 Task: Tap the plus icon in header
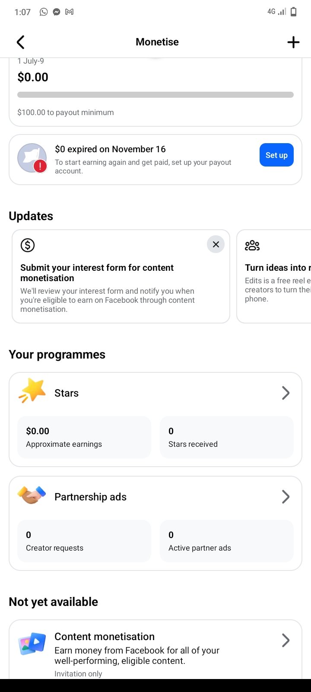click(x=293, y=42)
